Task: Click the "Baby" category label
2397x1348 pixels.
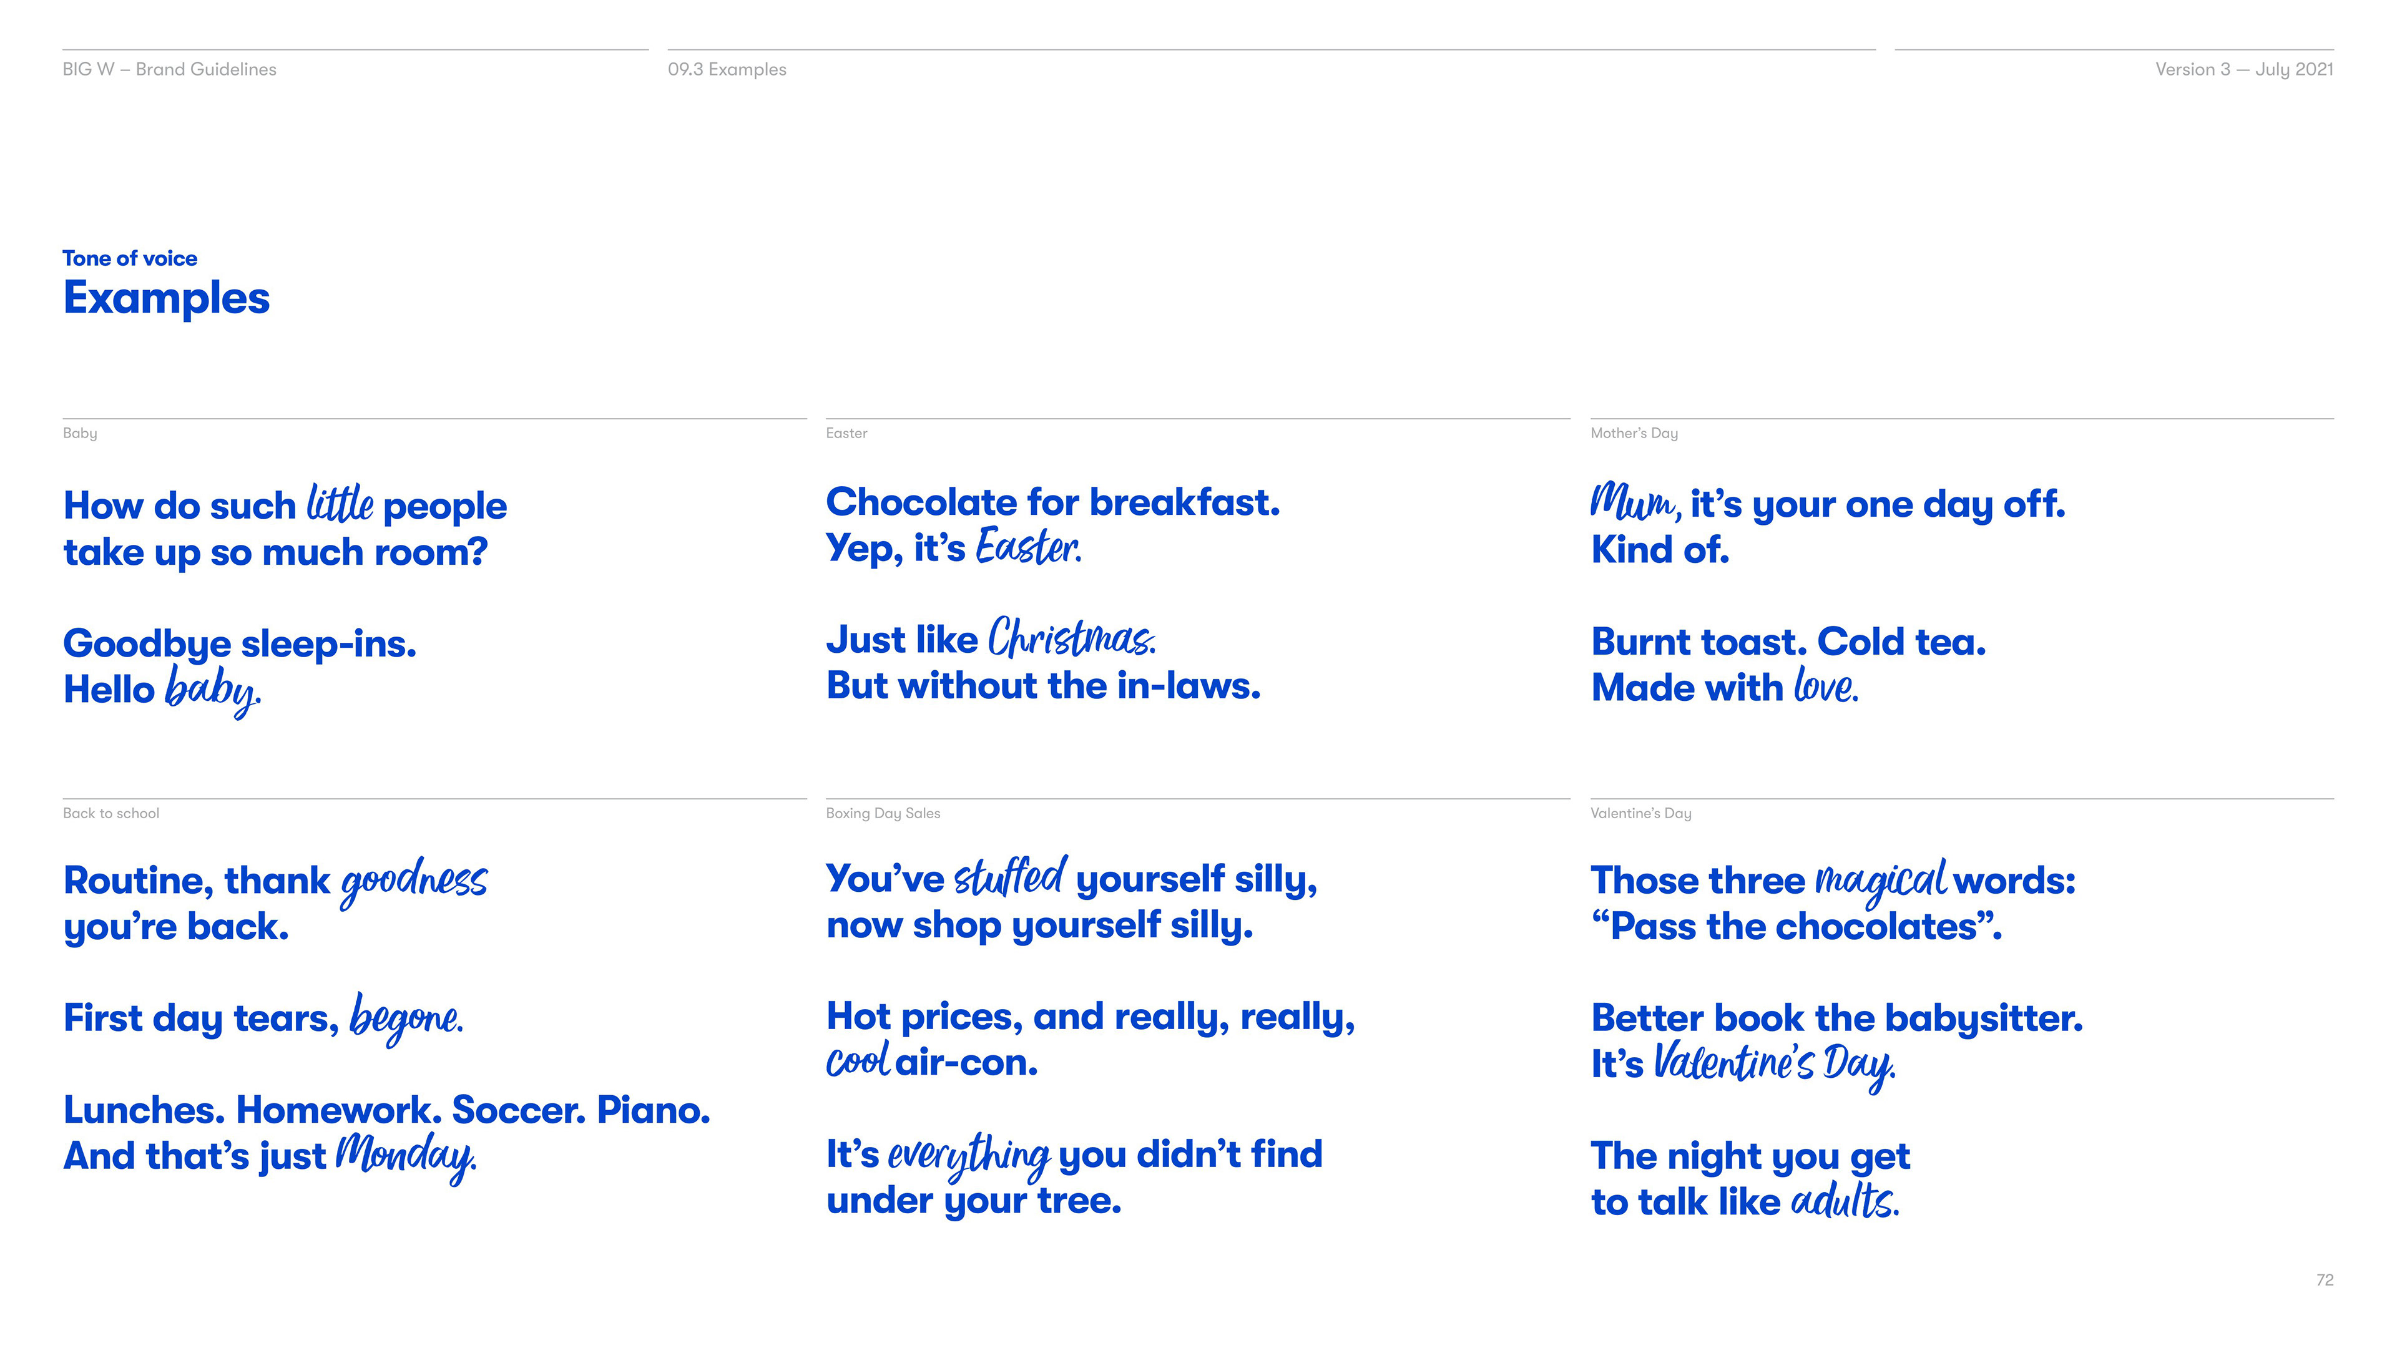Action: click(x=80, y=434)
